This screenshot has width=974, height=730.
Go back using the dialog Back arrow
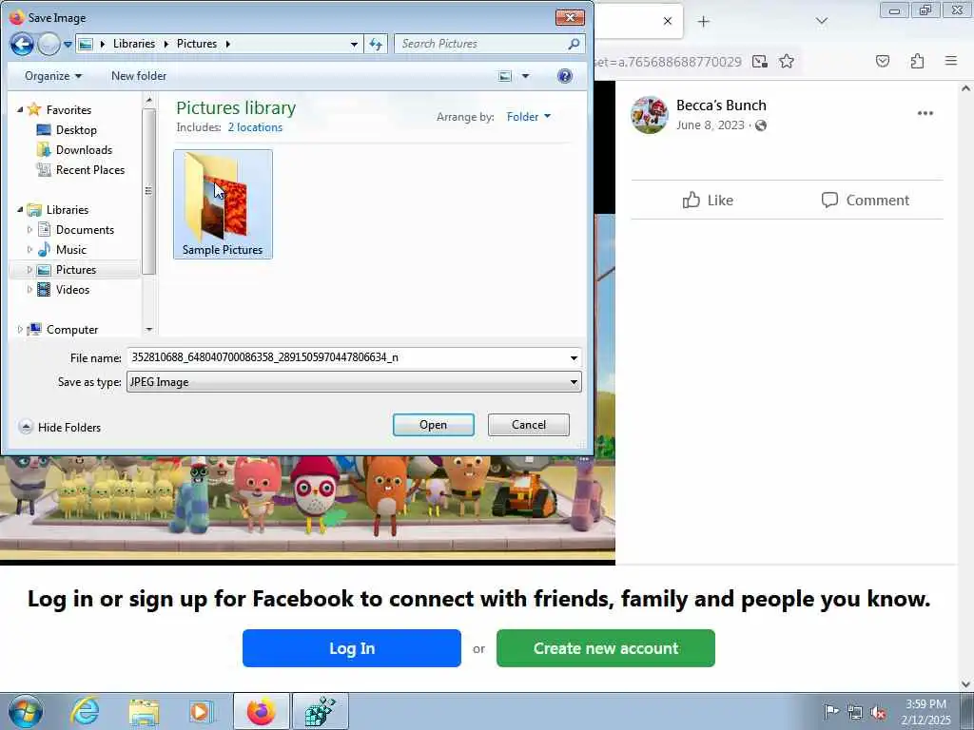pyautogui.click(x=22, y=44)
